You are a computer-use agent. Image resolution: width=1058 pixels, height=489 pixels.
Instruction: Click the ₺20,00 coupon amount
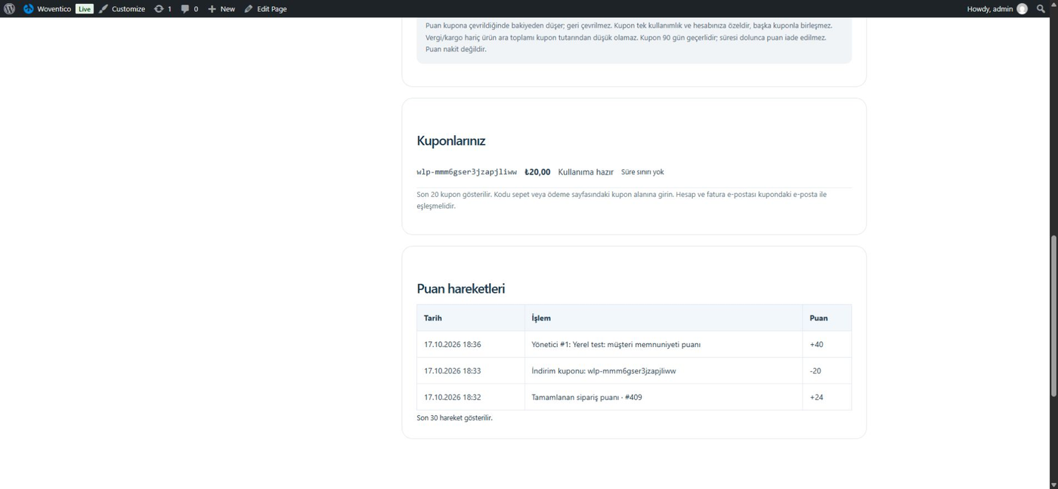[x=537, y=172]
